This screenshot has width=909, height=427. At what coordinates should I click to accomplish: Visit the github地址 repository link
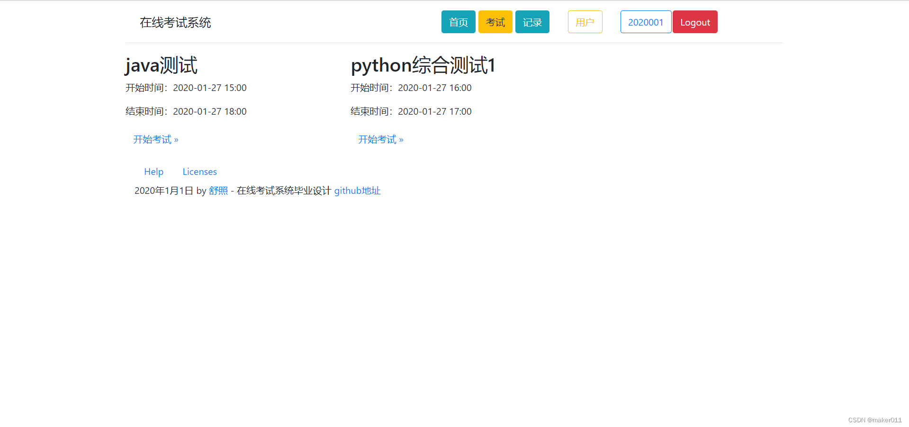[357, 191]
